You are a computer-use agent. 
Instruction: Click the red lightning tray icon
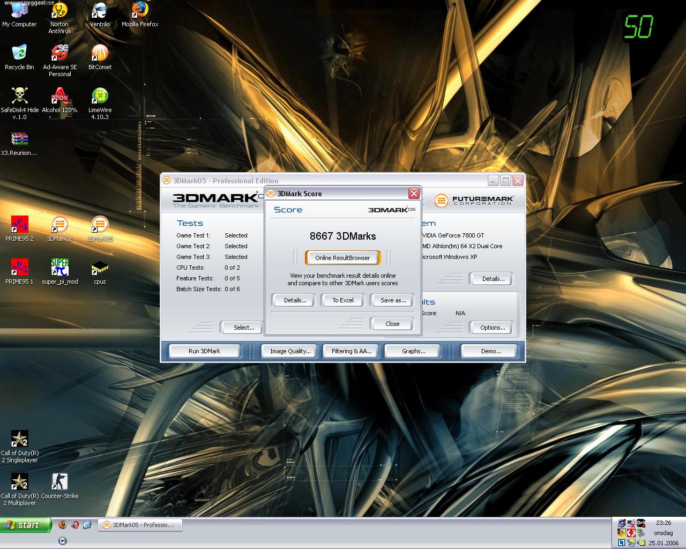click(x=631, y=533)
